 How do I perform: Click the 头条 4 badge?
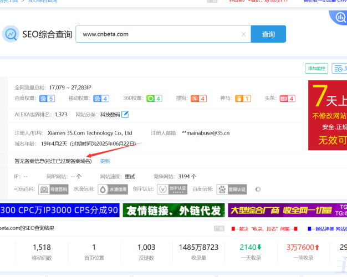coord(288,99)
